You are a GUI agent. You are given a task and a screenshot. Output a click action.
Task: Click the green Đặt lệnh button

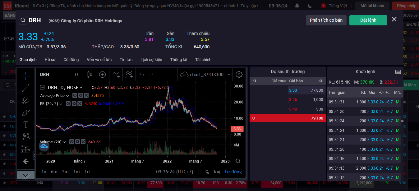coord(368,20)
